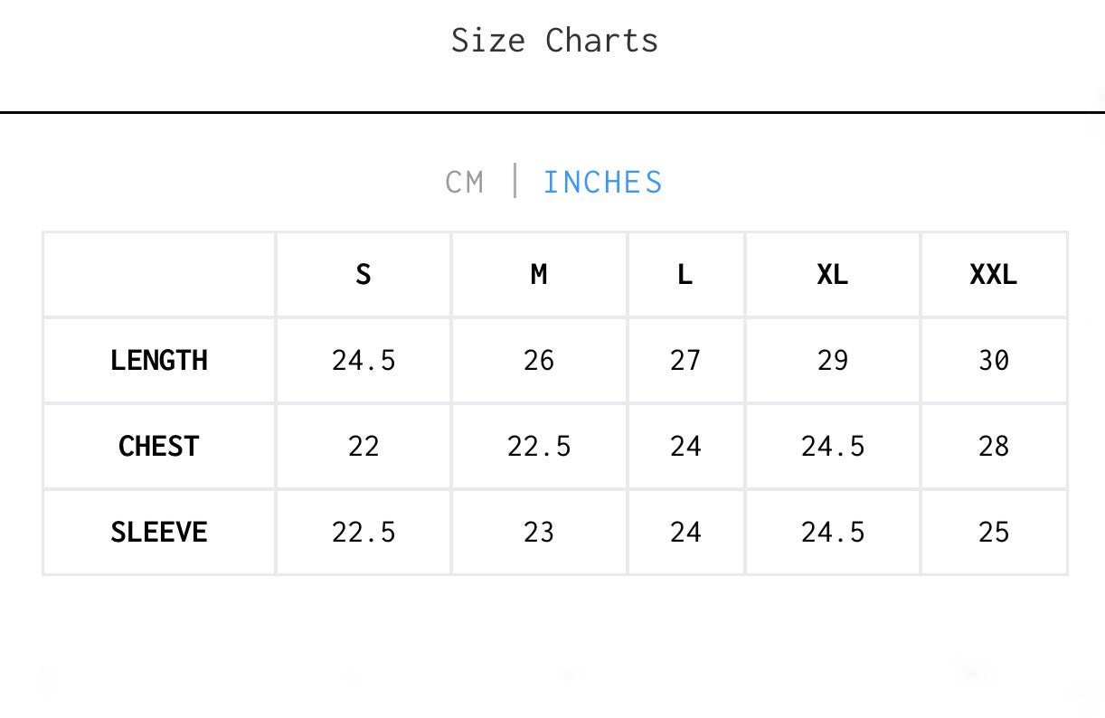Viewport: 1105px width, 718px height.
Task: Click the XXL chest value 28
Action: click(994, 446)
